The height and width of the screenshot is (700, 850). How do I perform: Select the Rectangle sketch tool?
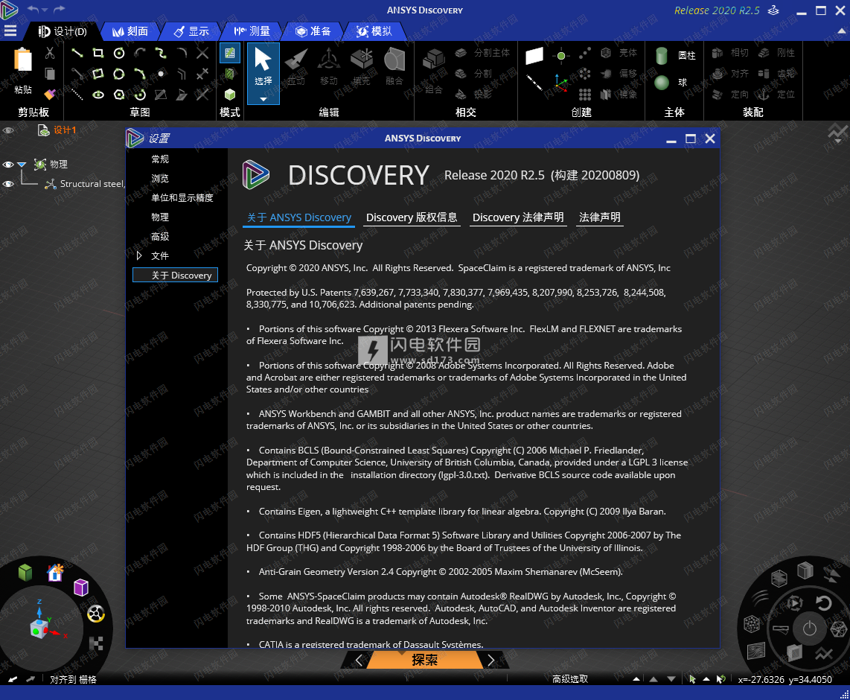(98, 53)
